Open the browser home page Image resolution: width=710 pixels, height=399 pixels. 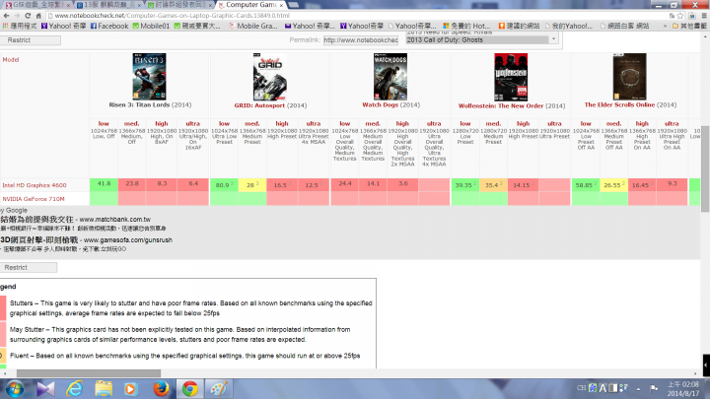[38, 16]
